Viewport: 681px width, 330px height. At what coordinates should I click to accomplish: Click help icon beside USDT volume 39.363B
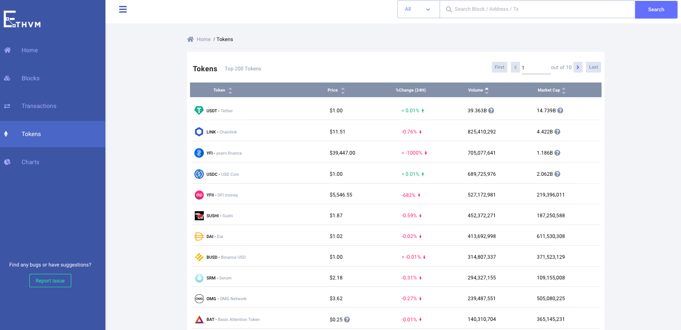[x=491, y=111]
